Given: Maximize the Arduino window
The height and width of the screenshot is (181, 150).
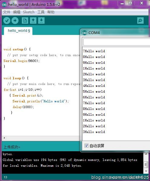Looking at the screenshot, I should pos(130,3).
